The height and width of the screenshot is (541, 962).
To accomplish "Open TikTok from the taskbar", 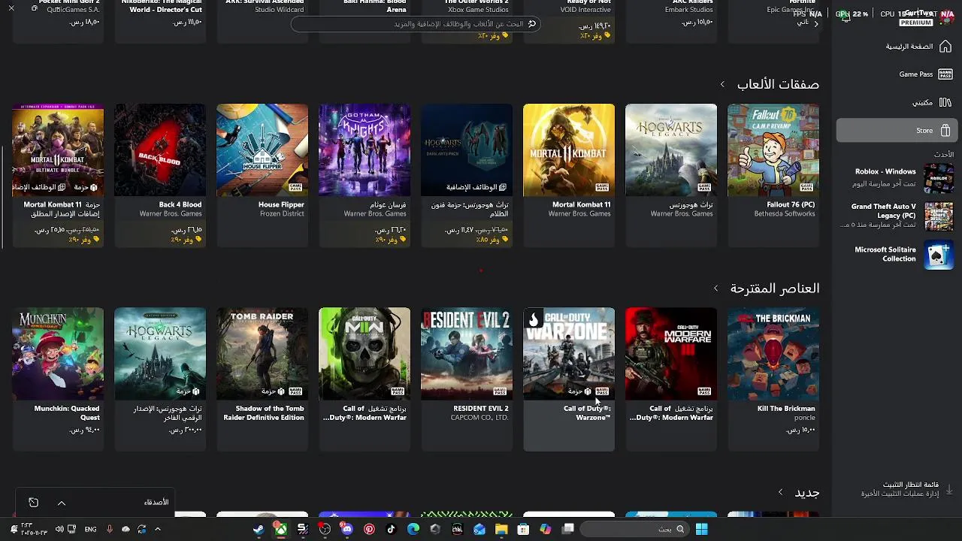I will pos(391,530).
